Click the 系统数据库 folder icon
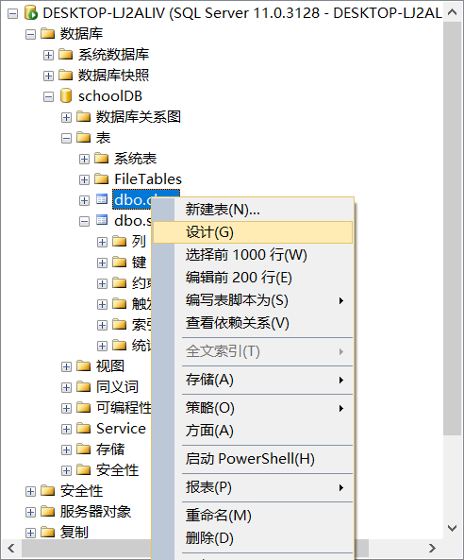The height and width of the screenshot is (560, 464). (x=65, y=54)
